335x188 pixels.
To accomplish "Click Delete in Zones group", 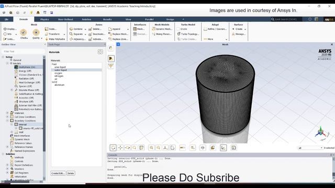I will click(x=95, y=29).
